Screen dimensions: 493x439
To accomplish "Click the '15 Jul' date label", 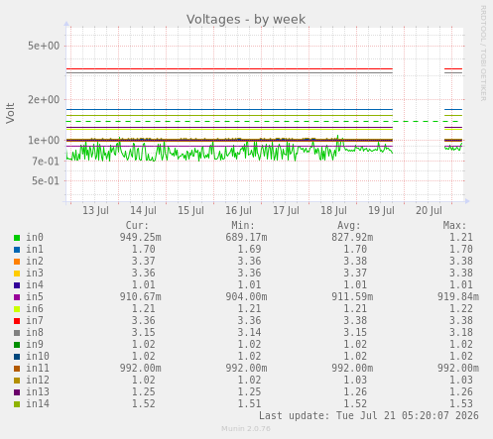I will [190, 210].
